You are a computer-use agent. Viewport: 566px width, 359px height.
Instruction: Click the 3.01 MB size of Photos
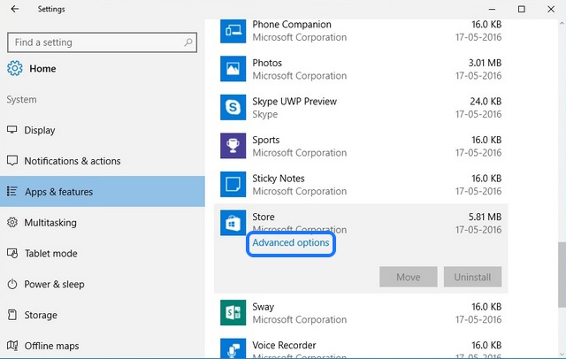[x=485, y=63]
